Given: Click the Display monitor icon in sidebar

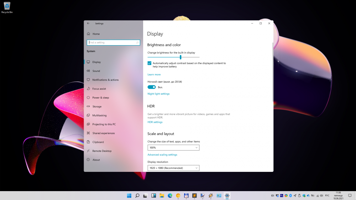Looking at the screenshot, I should point(88,62).
